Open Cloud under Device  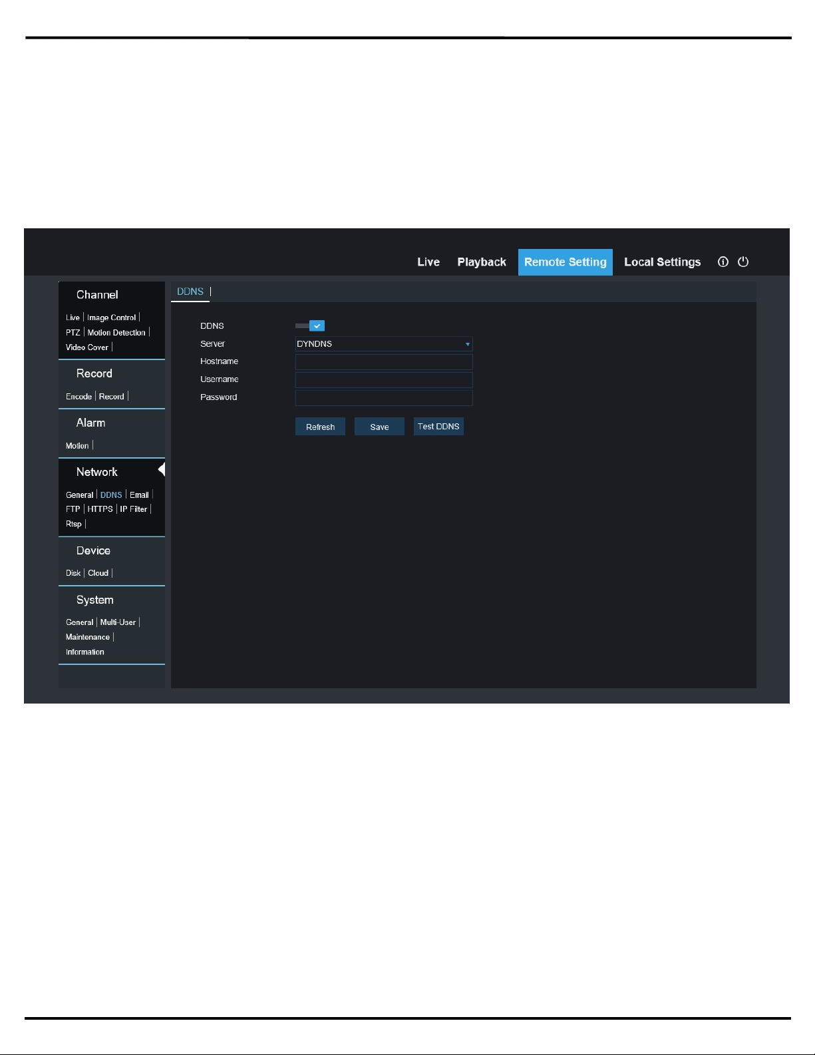point(98,573)
